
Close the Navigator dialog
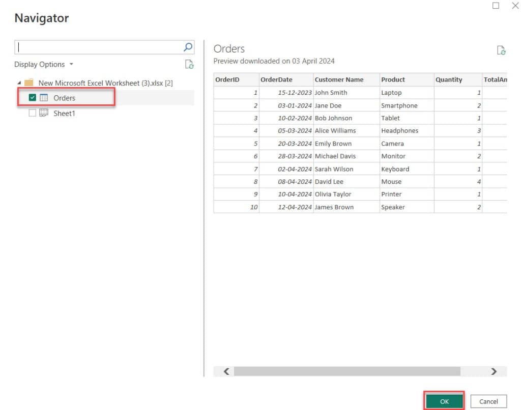[x=515, y=6]
